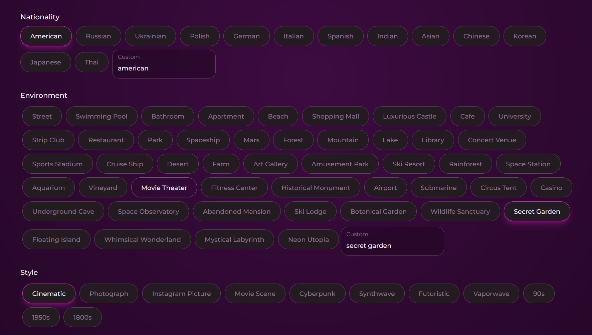Select the Korean nationality option
Viewport: 592px width, 335px height.
pyautogui.click(x=525, y=36)
